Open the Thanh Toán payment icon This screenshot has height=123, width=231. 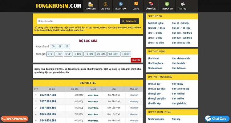click(x=121, y=4)
